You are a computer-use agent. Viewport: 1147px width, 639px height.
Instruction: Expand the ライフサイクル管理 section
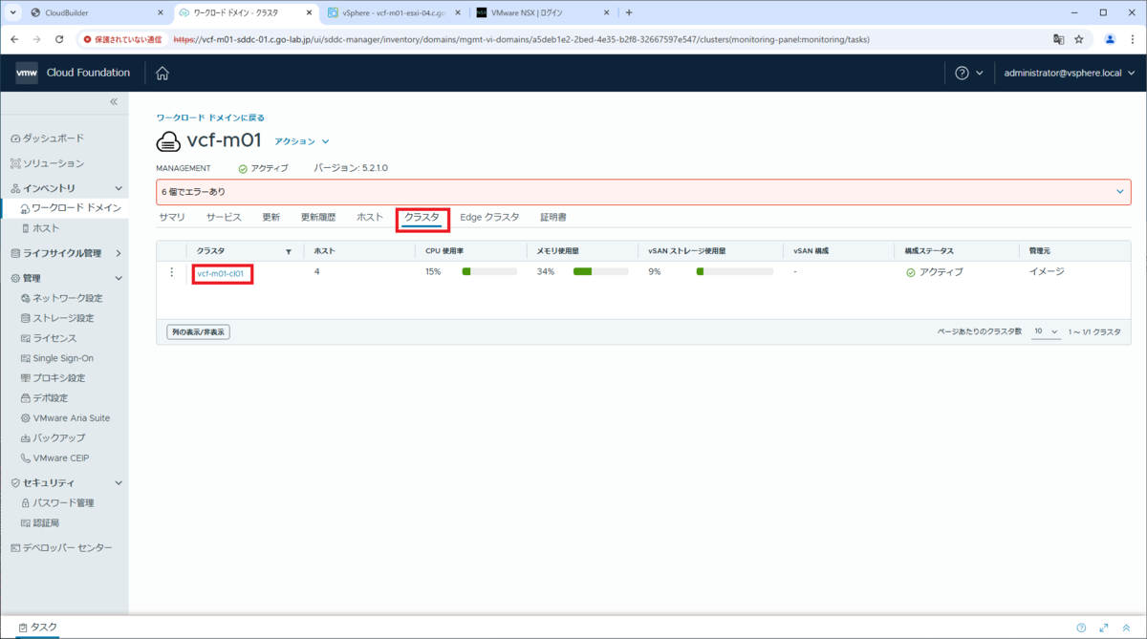119,253
